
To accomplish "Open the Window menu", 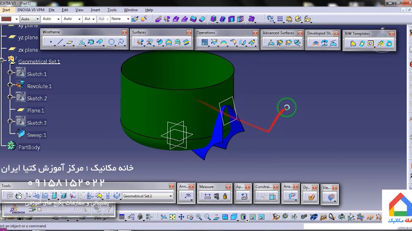I will (x=131, y=10).
